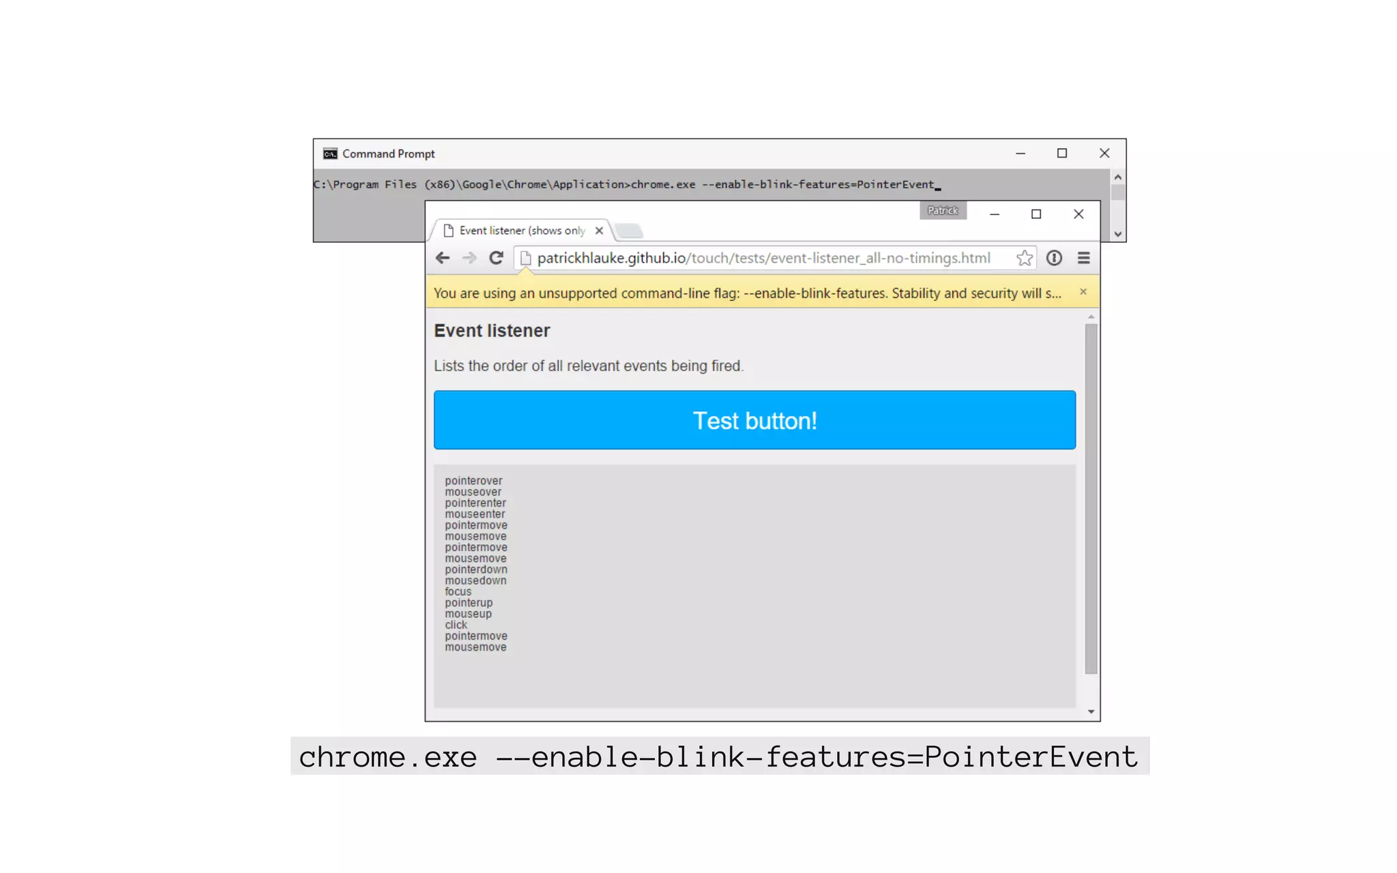Click the pointerup log entry
The width and height of the screenshot is (1397, 873).
click(x=469, y=603)
